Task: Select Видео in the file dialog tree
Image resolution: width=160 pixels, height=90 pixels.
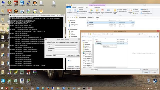Action: click(86, 42)
